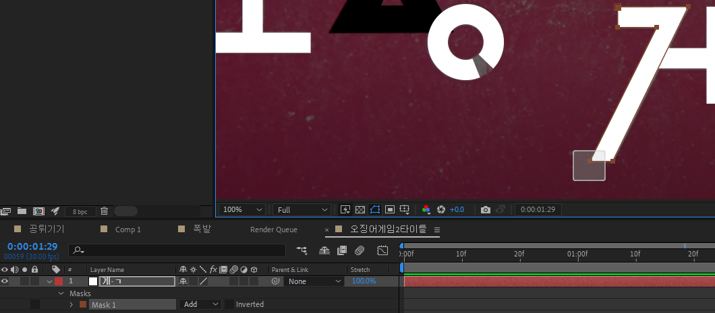Click the Region of Interest icon
This screenshot has width=715, height=313.
[x=390, y=210]
